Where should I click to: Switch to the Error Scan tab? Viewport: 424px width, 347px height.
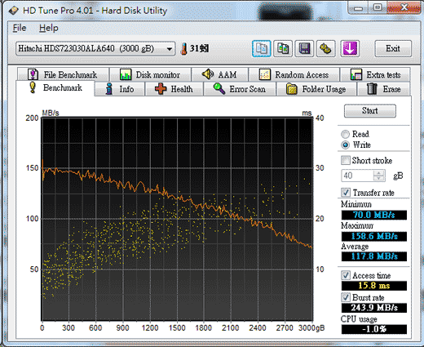tap(240, 89)
